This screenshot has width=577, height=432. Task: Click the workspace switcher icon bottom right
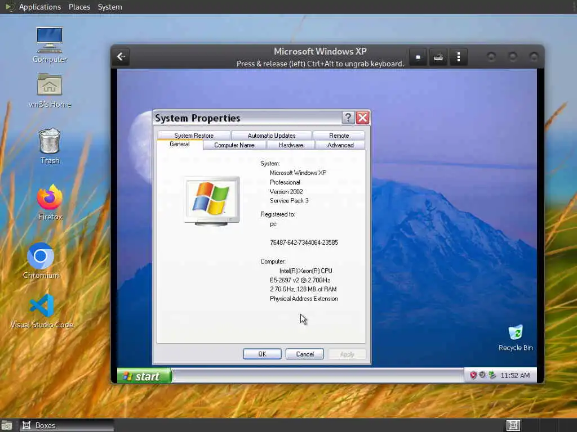(513, 425)
